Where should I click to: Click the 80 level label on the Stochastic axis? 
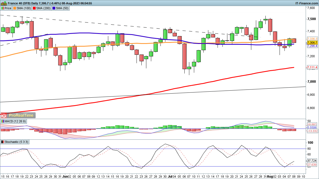click(x=309, y=149)
